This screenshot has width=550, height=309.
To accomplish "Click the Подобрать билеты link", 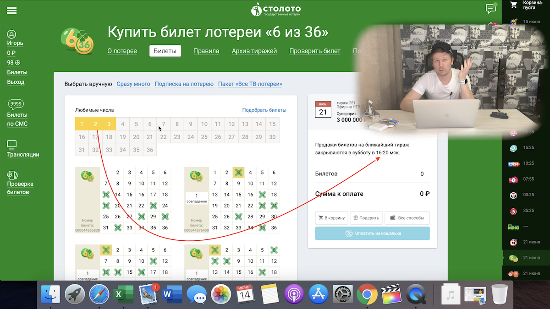I will [x=264, y=110].
